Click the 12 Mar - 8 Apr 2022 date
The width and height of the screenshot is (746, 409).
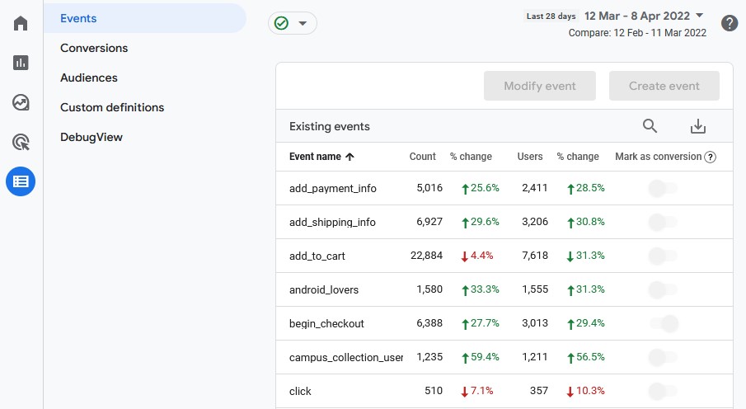(x=637, y=16)
